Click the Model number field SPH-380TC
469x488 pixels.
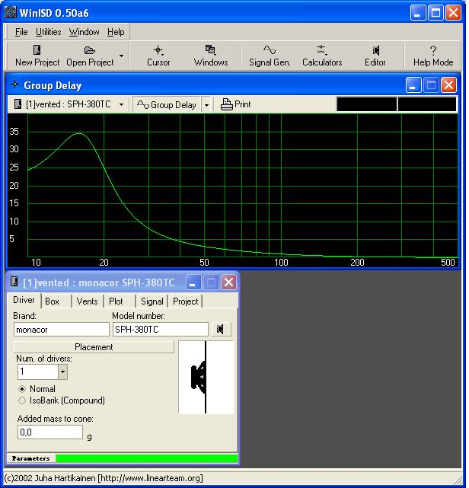[x=161, y=330]
